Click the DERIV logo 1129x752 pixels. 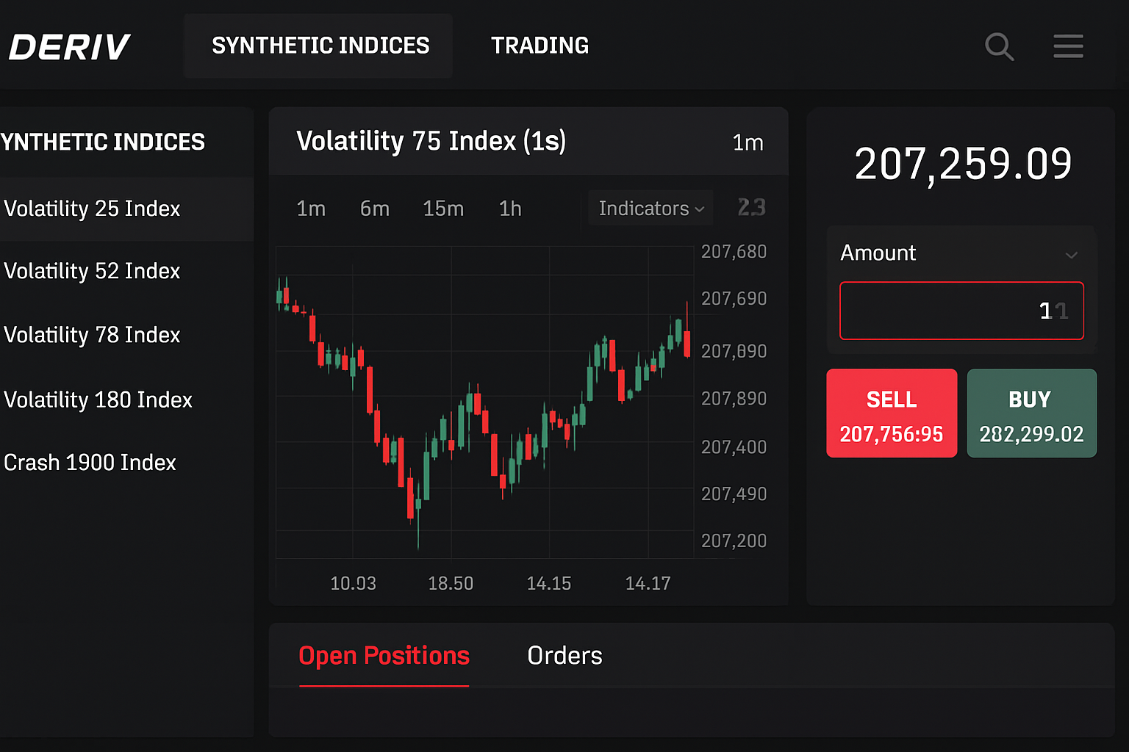69,46
